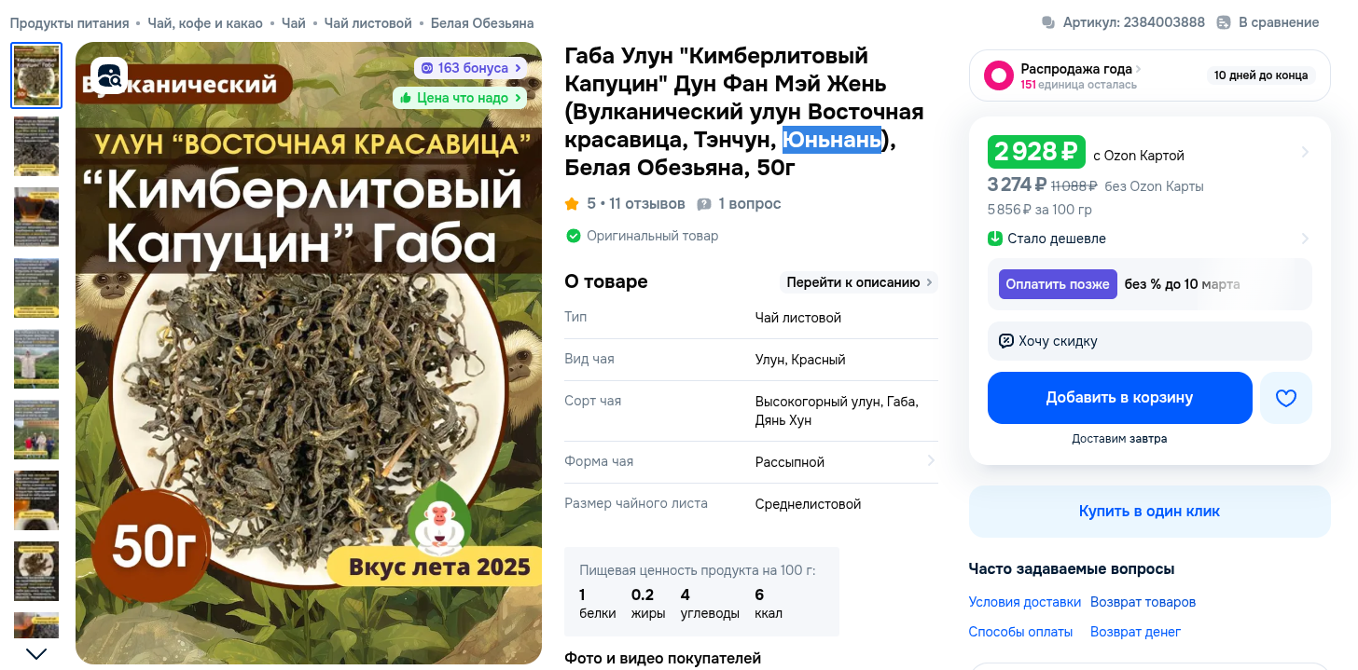Expand the Ozon Card price details chevron
The width and height of the screenshot is (1358, 670).
tap(1305, 152)
